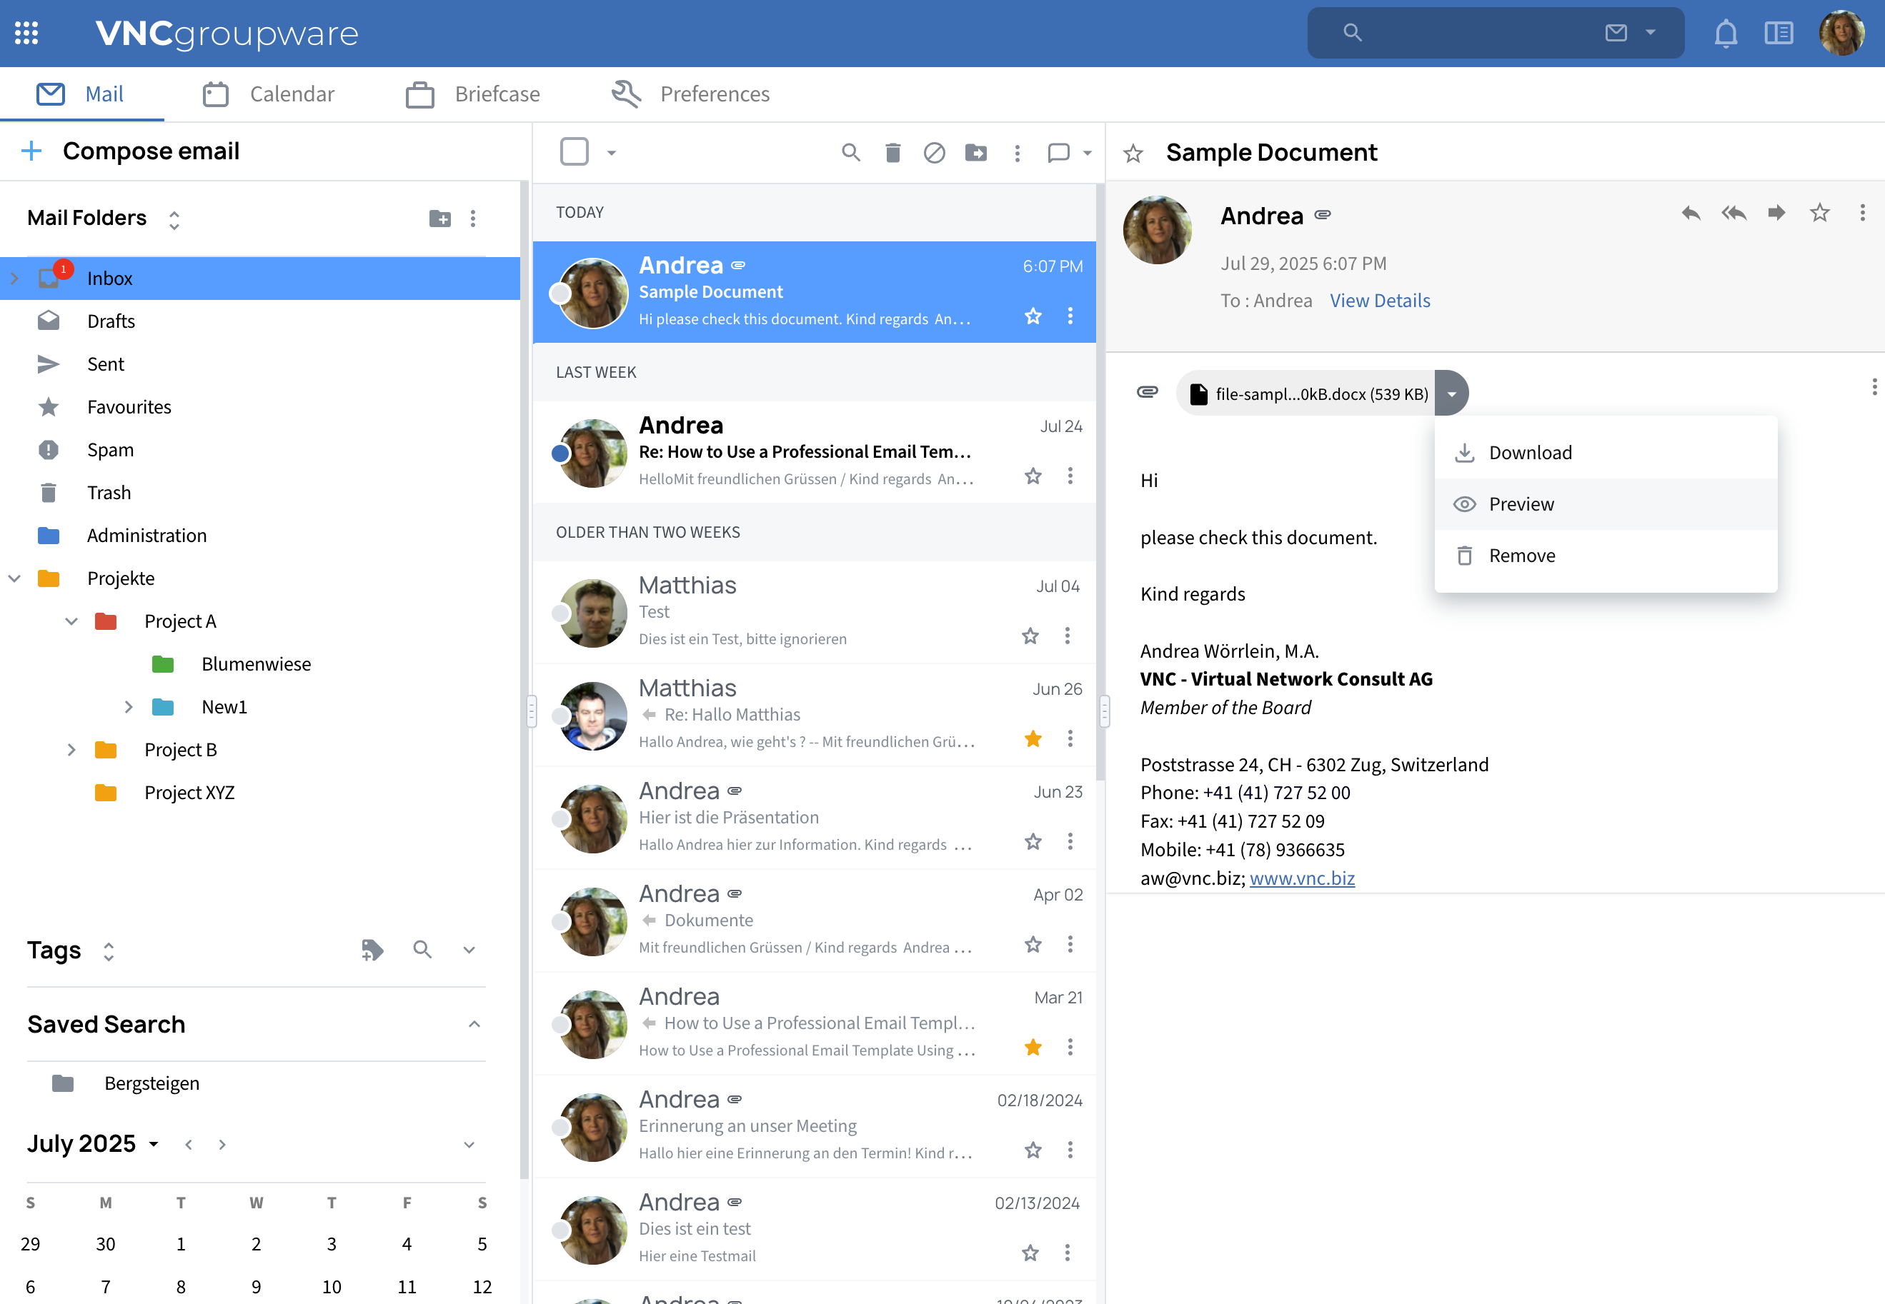The image size is (1885, 1304).
Task: Toggle the reading pane layout icon
Action: 1779,34
